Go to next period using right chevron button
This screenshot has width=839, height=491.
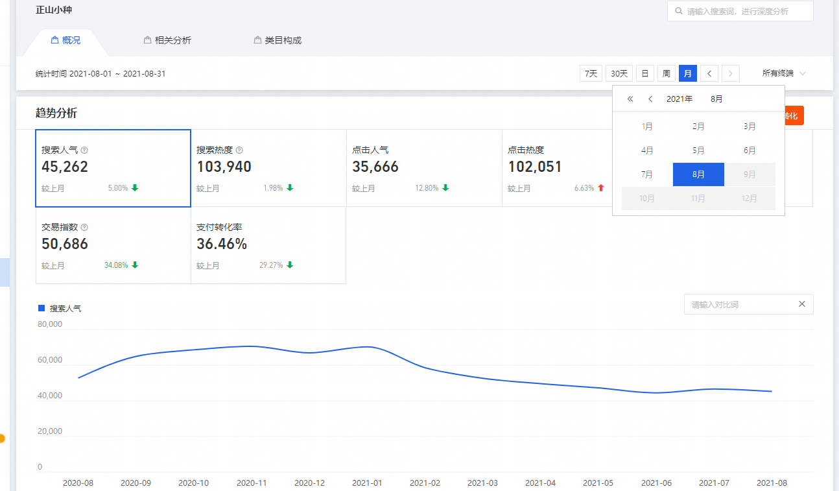[x=731, y=73]
